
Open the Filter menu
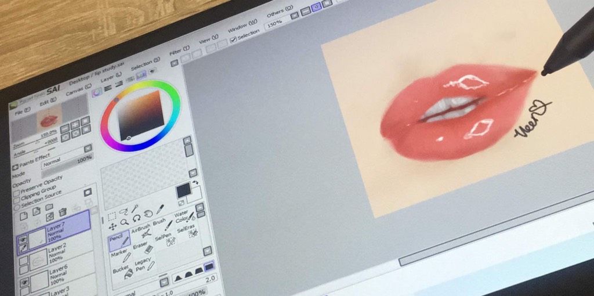(179, 51)
